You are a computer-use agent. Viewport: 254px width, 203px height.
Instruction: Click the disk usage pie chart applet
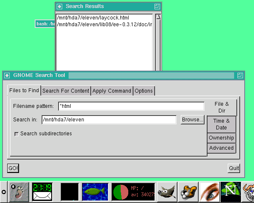tap(121, 192)
